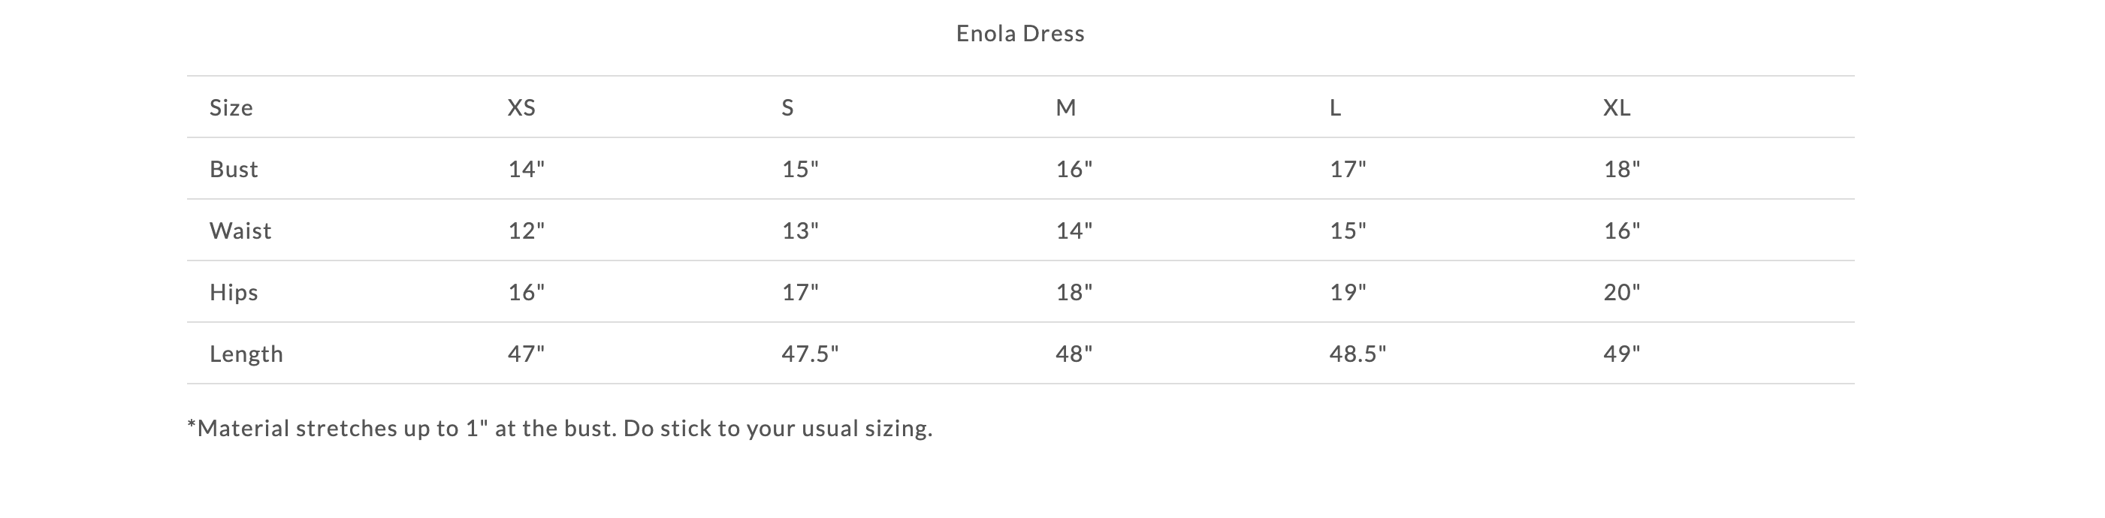Select the Size row header

pos(231,108)
